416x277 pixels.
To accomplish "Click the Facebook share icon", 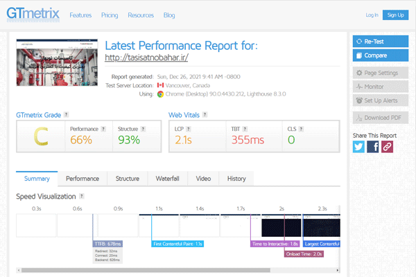I will point(373,146).
